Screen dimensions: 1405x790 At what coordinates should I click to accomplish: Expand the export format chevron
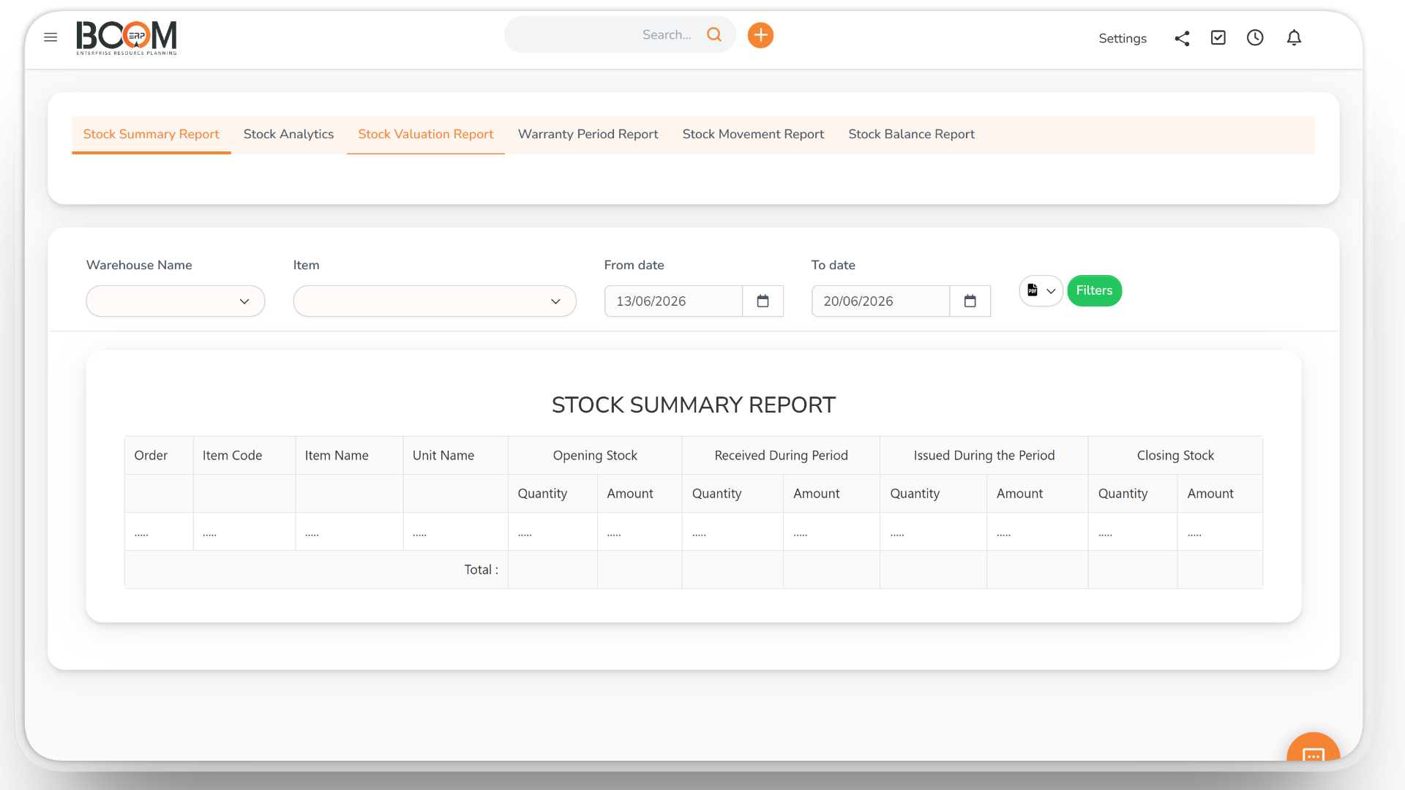coord(1051,291)
